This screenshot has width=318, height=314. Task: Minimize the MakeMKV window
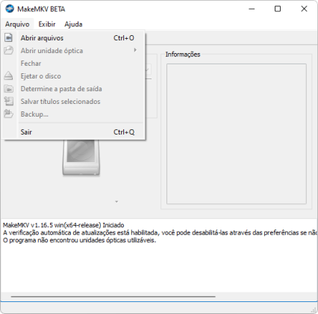pyautogui.click(x=252, y=9)
